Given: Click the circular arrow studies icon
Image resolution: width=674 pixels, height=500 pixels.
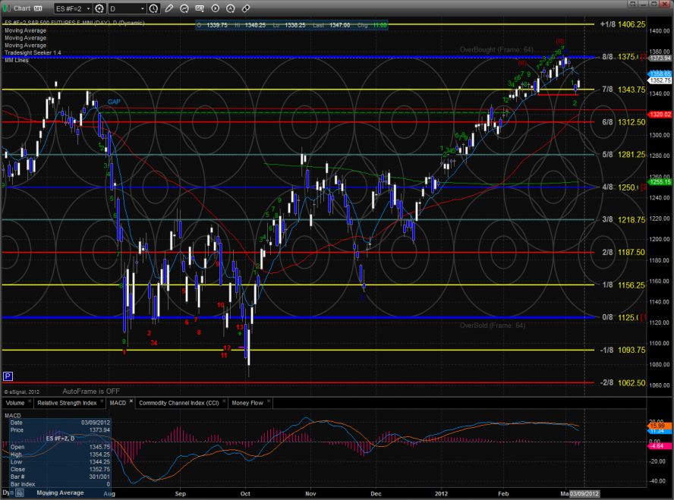Looking at the screenshot, I should (184, 9).
